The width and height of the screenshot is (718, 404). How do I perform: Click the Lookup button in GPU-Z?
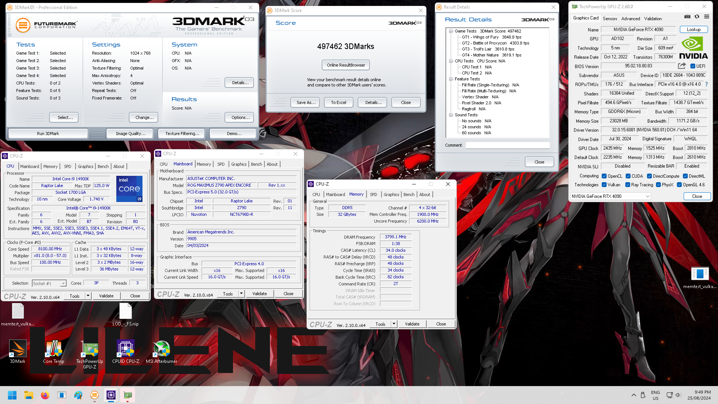(x=694, y=30)
